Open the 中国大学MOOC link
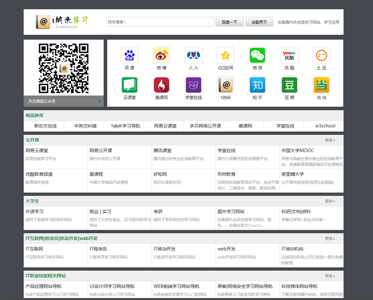 (297, 151)
